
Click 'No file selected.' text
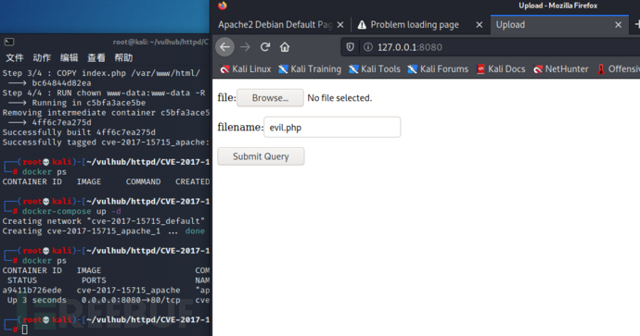pyautogui.click(x=339, y=98)
